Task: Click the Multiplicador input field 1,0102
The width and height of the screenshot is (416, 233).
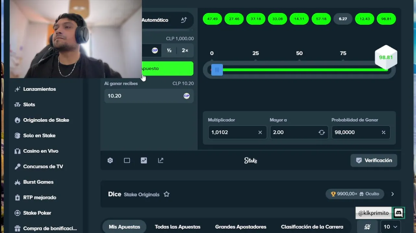Action: pyautogui.click(x=237, y=132)
